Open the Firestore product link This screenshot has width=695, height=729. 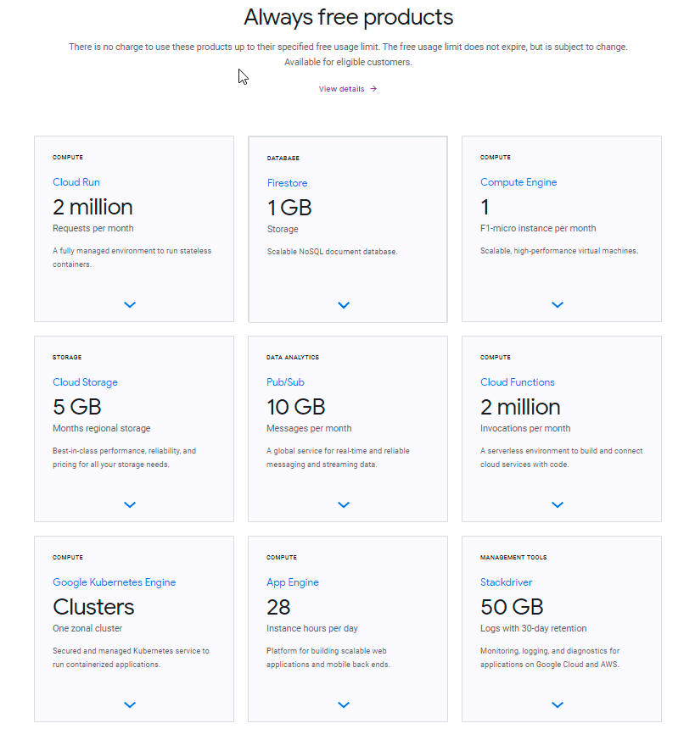287,183
